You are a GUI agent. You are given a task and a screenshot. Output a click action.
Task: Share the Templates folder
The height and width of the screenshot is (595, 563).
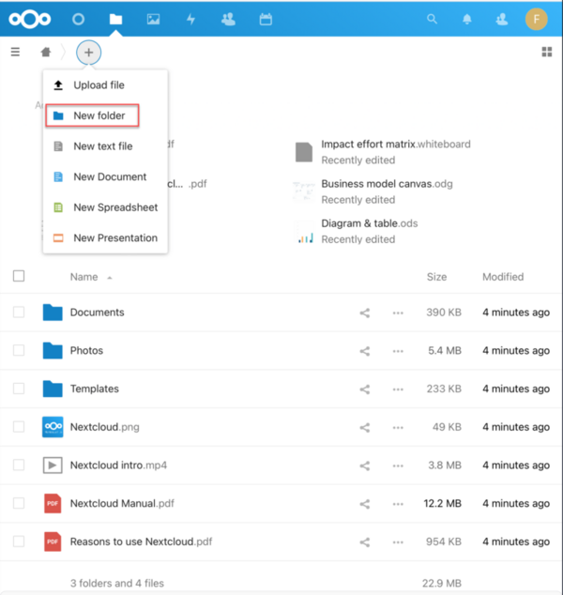(x=365, y=389)
